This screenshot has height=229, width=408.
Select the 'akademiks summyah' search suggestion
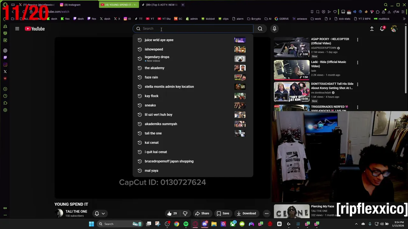193,124
